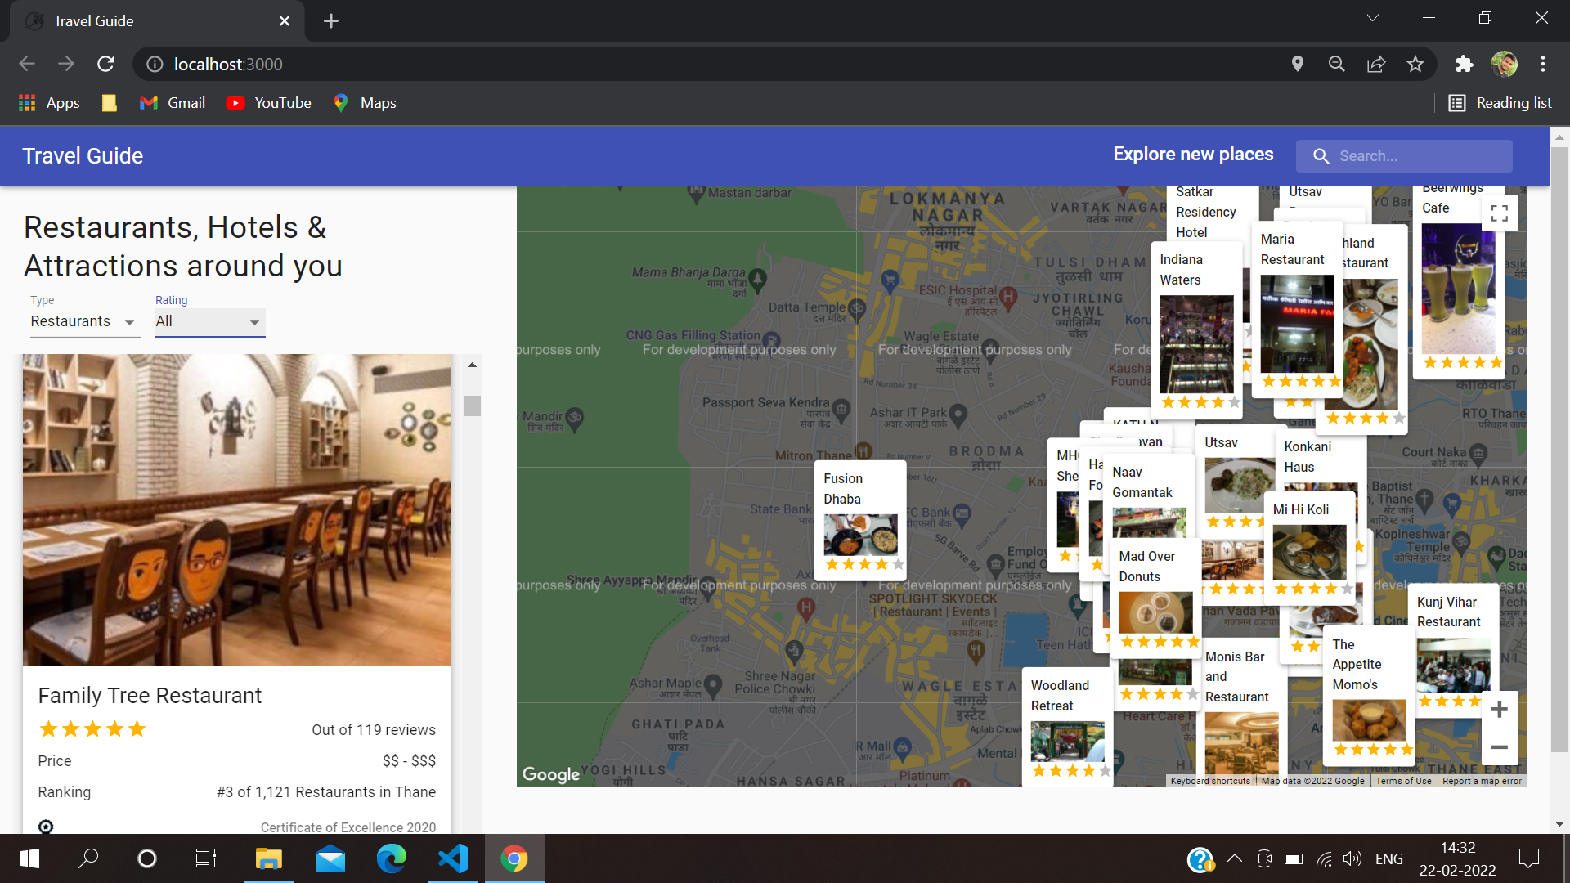The image size is (1570, 883).
Task: Show hidden system tray icons
Action: click(x=1235, y=858)
